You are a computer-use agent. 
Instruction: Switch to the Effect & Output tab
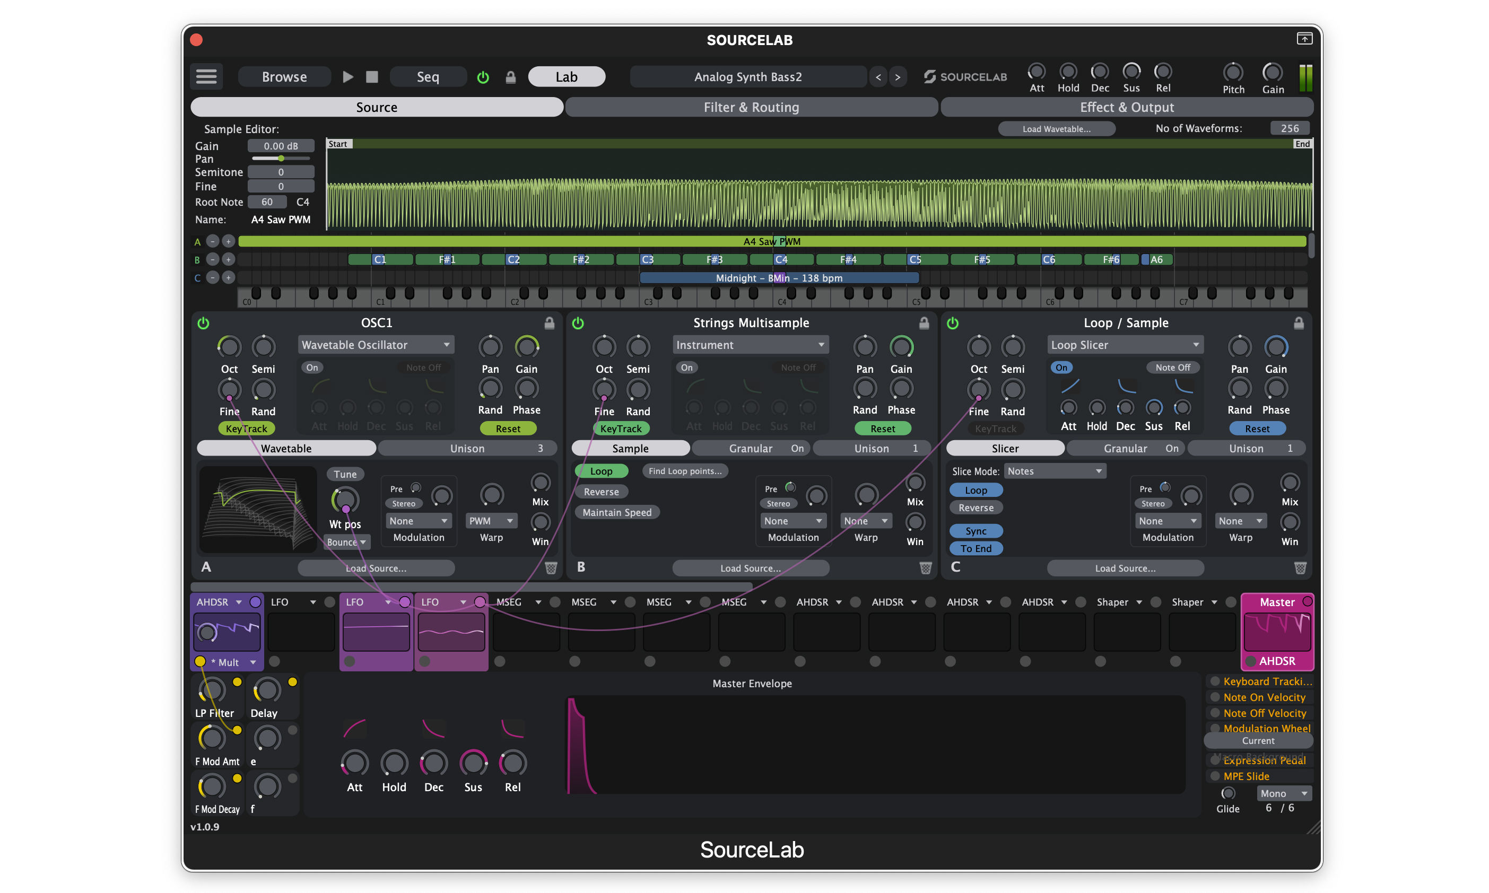pyautogui.click(x=1127, y=107)
